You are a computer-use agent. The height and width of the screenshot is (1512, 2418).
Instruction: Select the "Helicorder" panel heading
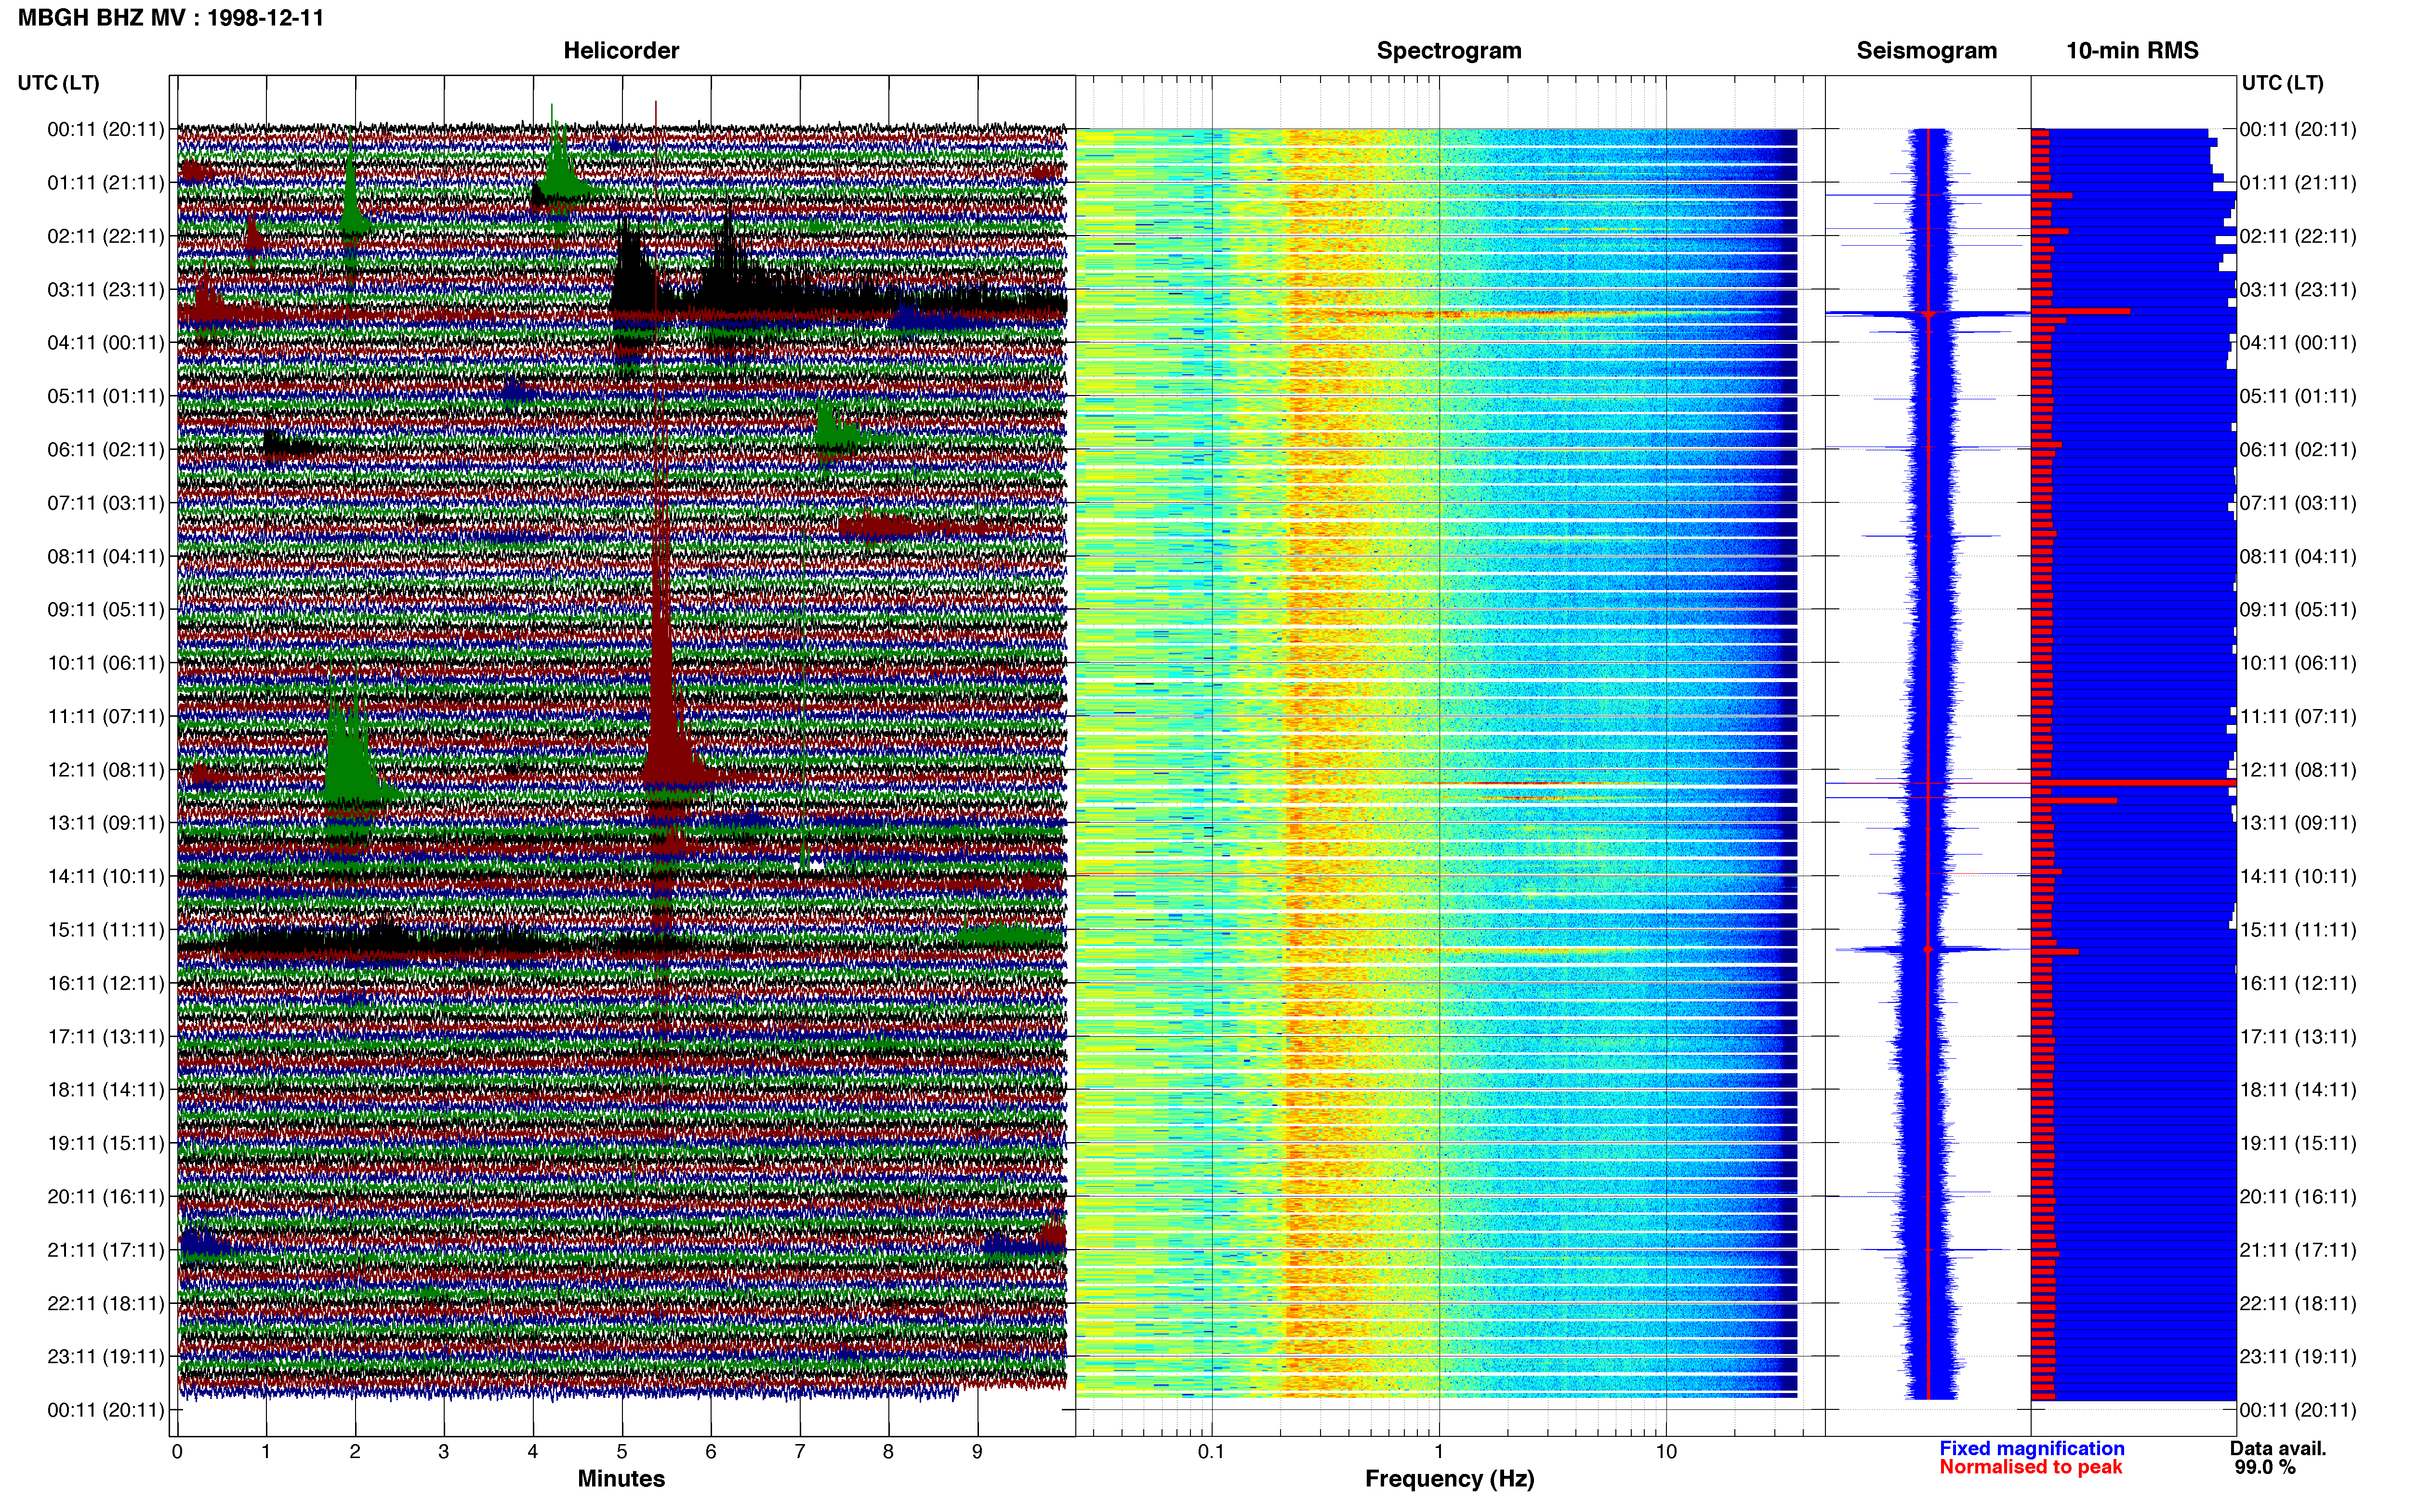point(621,51)
